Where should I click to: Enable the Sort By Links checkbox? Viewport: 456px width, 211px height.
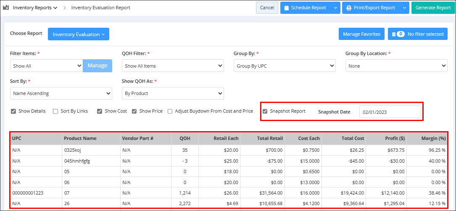55,111
